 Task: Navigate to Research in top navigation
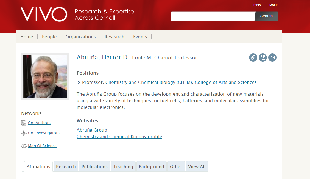[x=114, y=37]
